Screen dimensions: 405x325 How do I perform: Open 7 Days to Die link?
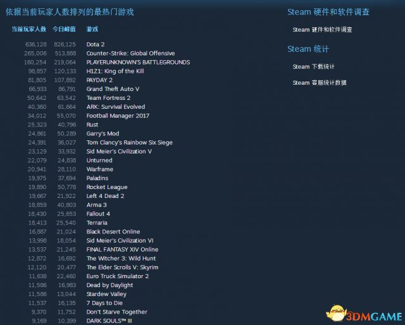104,302
